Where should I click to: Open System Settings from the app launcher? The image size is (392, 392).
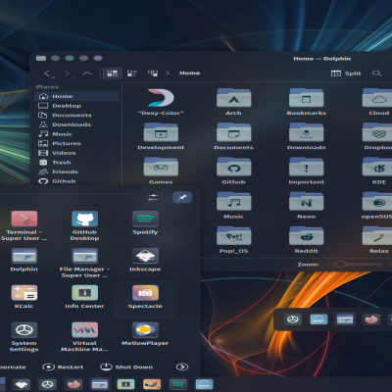pyautogui.click(x=24, y=337)
